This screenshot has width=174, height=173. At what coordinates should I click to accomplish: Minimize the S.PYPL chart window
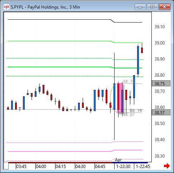click(140, 7)
